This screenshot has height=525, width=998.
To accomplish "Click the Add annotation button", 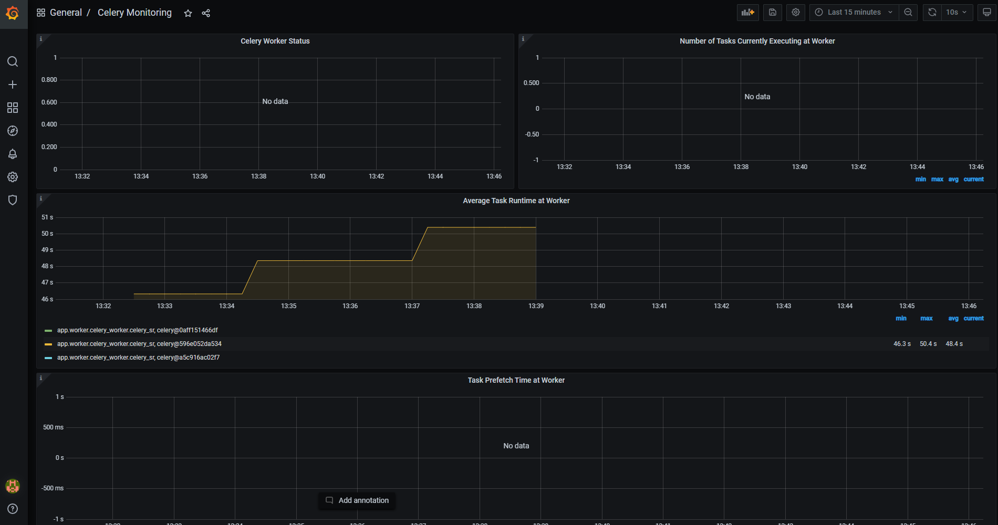I will (x=357, y=500).
